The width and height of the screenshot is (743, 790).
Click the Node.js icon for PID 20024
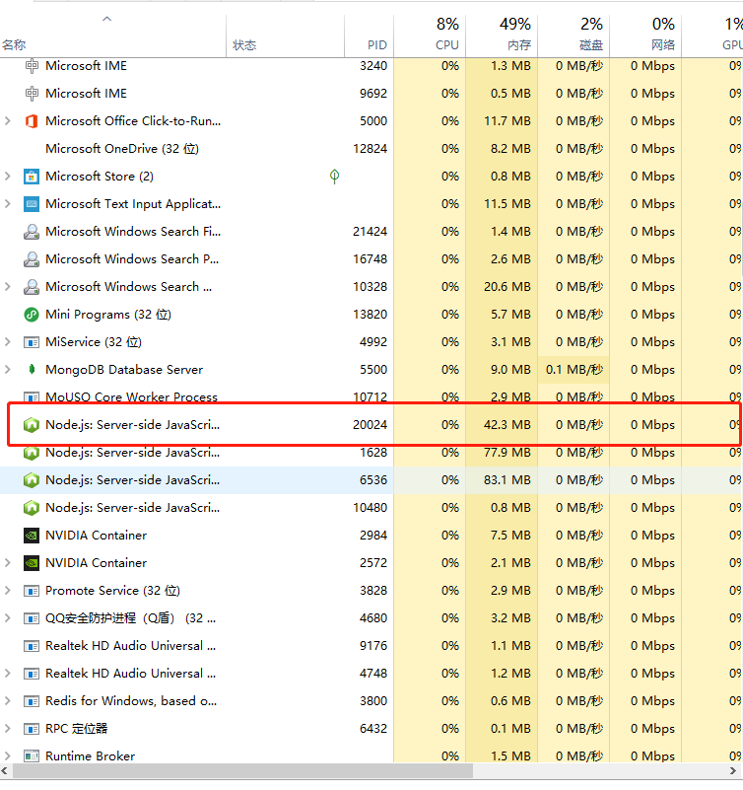[x=32, y=425]
